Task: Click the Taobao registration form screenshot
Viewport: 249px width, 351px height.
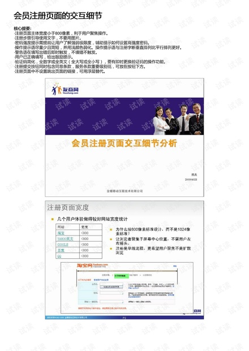Action: [x=127, y=288]
